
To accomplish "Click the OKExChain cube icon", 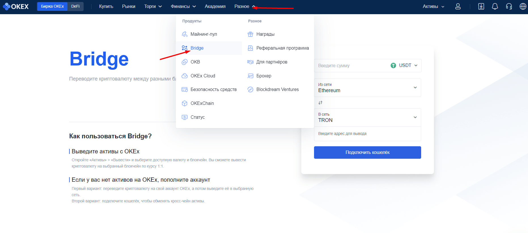I will click(185, 103).
